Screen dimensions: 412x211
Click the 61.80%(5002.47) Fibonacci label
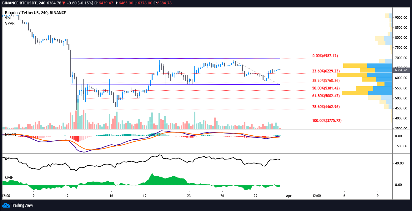tap(326, 96)
